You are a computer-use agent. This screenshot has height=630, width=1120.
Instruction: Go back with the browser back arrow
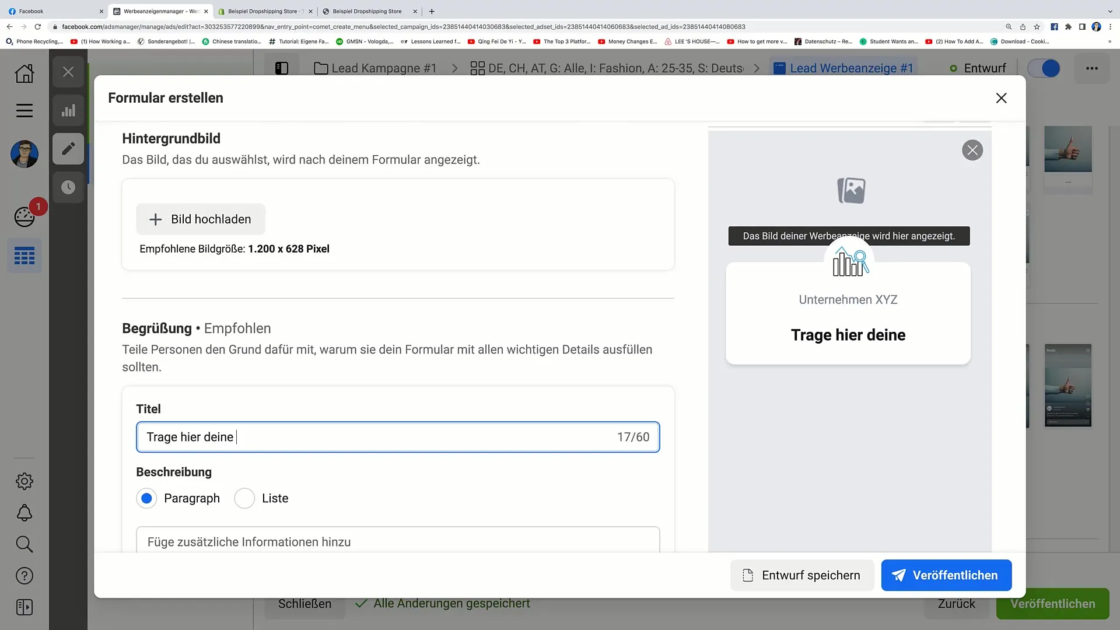[9, 27]
